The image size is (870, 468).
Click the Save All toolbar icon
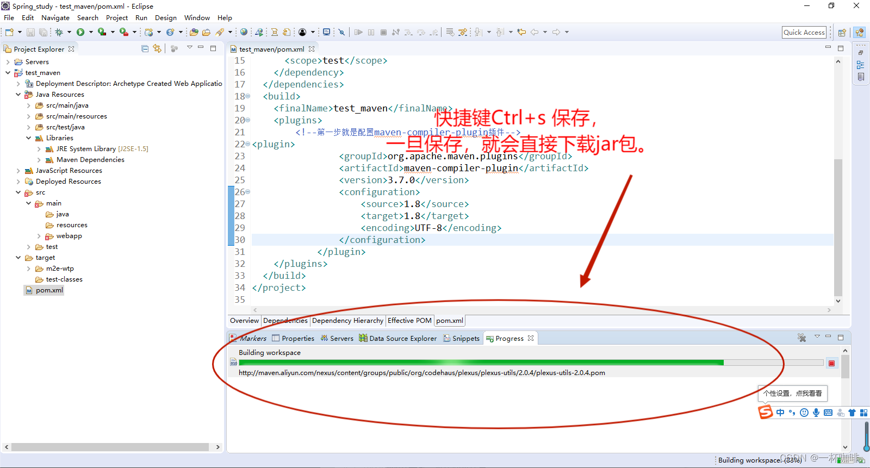point(43,32)
